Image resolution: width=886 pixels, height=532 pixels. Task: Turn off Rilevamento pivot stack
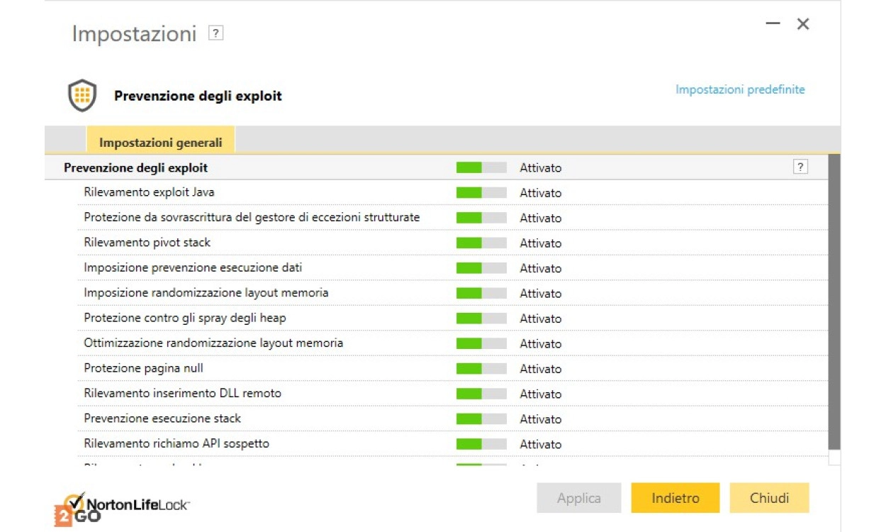(x=481, y=243)
